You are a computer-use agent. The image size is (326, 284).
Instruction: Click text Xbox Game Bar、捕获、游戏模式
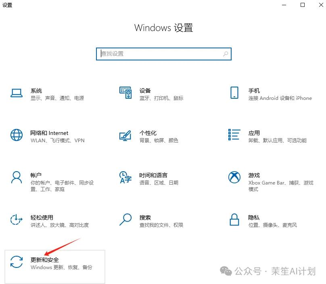click(x=281, y=186)
